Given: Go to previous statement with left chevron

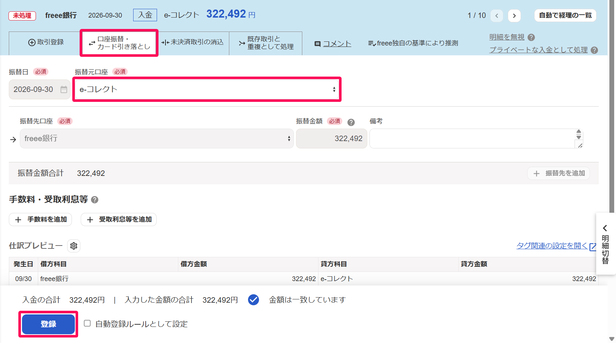Looking at the screenshot, I should [x=497, y=15].
